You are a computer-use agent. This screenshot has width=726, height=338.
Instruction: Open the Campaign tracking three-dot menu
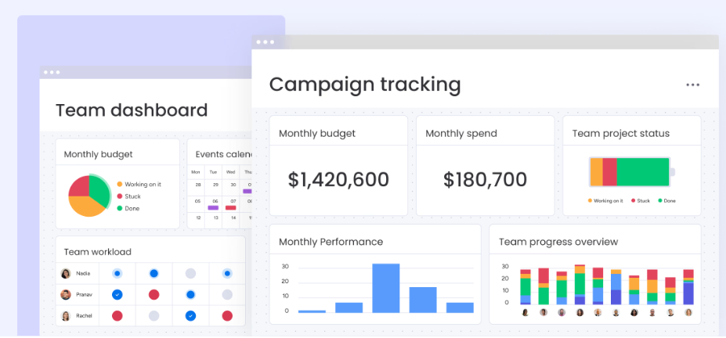click(x=692, y=84)
